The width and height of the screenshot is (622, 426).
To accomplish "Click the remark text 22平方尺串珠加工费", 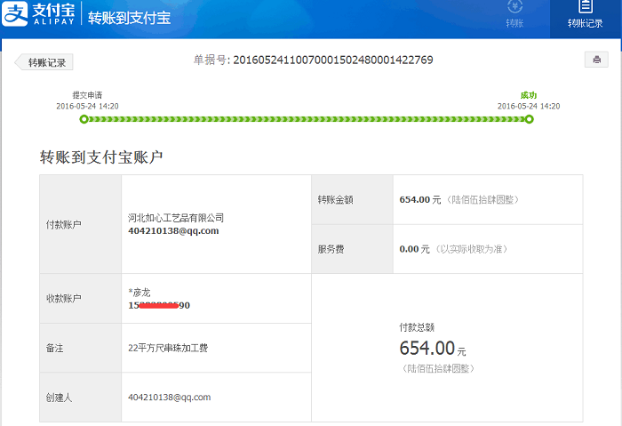I will pyautogui.click(x=168, y=348).
